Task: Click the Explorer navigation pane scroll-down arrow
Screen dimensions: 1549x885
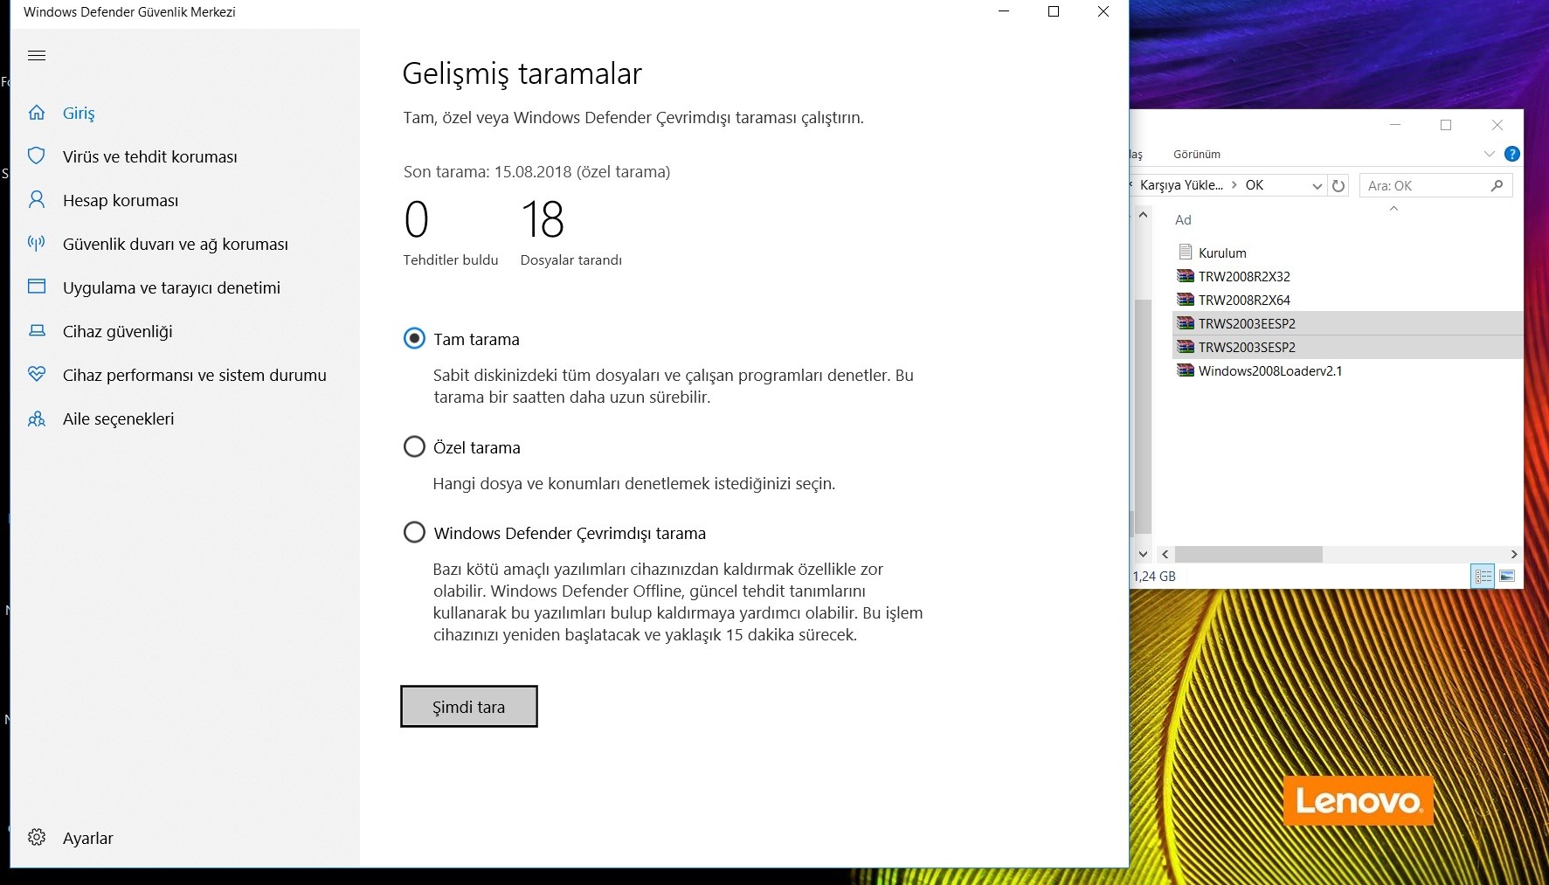Action: (x=1143, y=554)
